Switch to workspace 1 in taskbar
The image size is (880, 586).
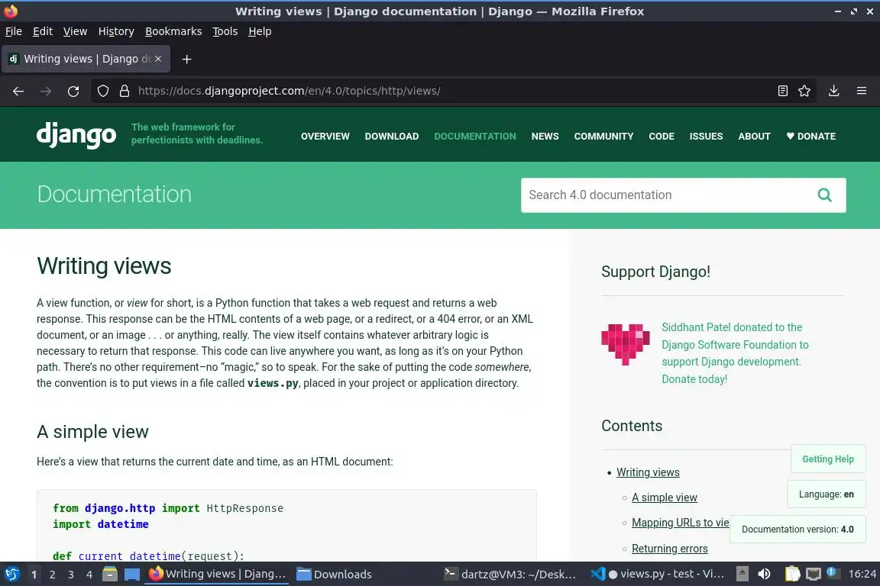click(34, 575)
